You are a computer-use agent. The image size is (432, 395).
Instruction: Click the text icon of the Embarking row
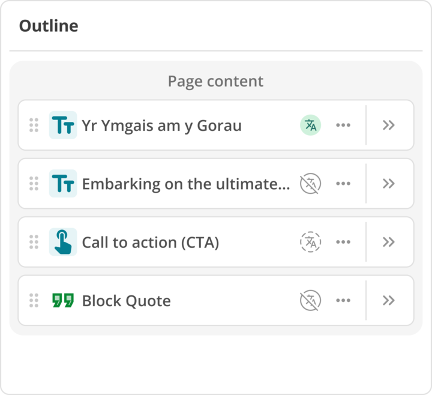point(63,184)
